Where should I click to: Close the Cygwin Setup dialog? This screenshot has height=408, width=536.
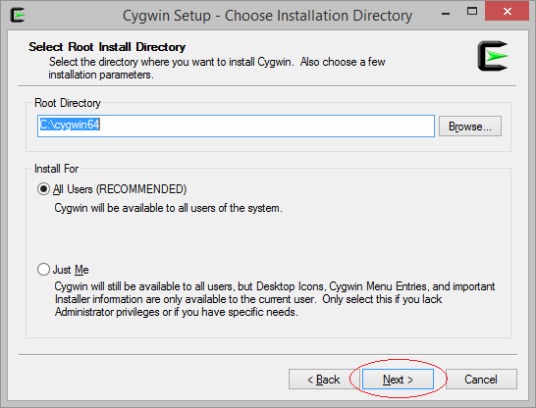click(x=507, y=11)
